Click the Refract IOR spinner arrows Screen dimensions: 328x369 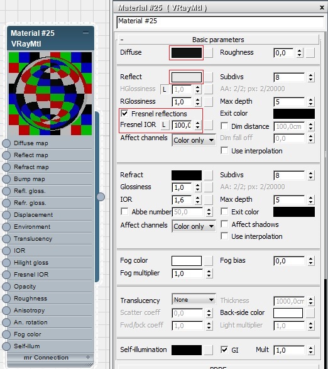198,200
